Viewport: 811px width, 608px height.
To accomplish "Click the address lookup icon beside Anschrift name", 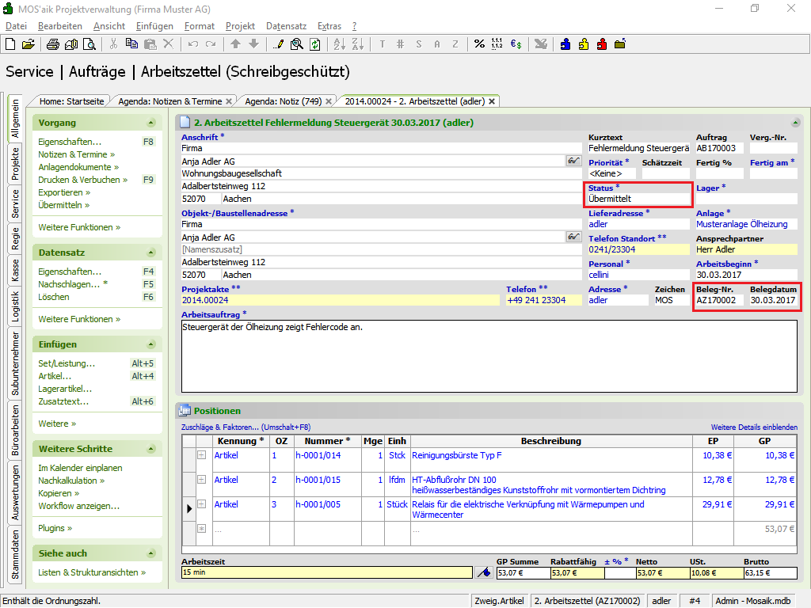I will click(574, 161).
